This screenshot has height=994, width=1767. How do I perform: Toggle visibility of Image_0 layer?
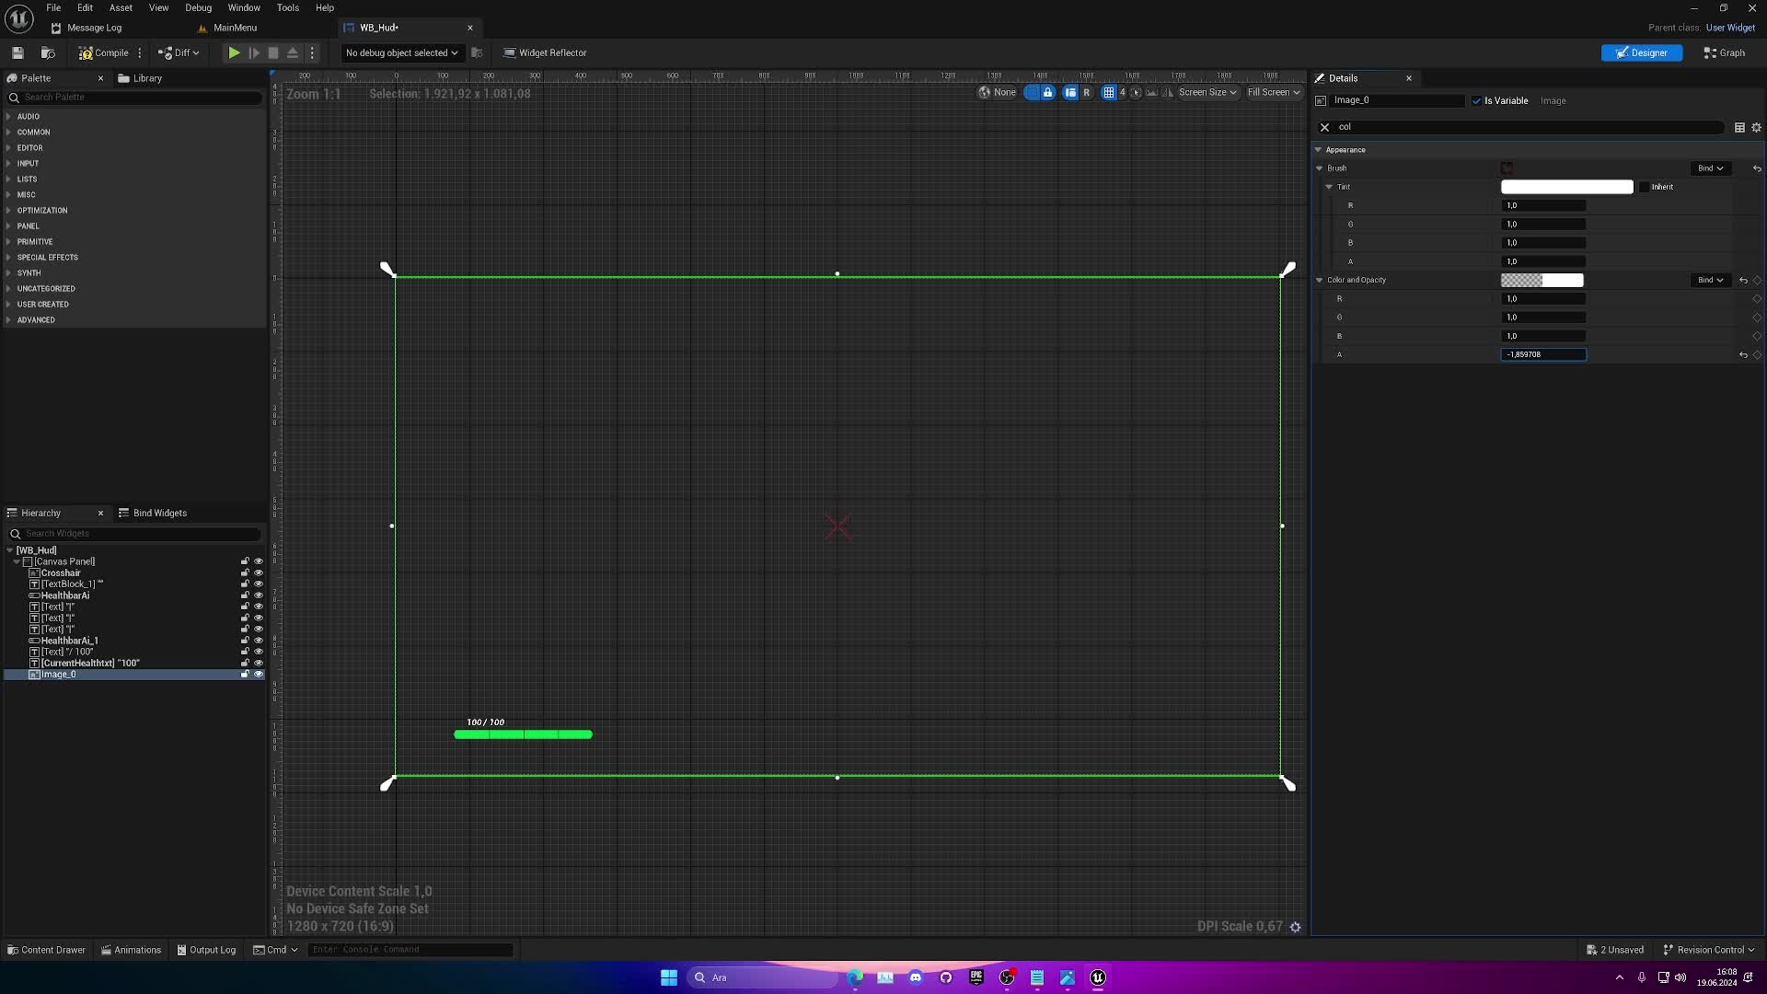click(x=258, y=674)
